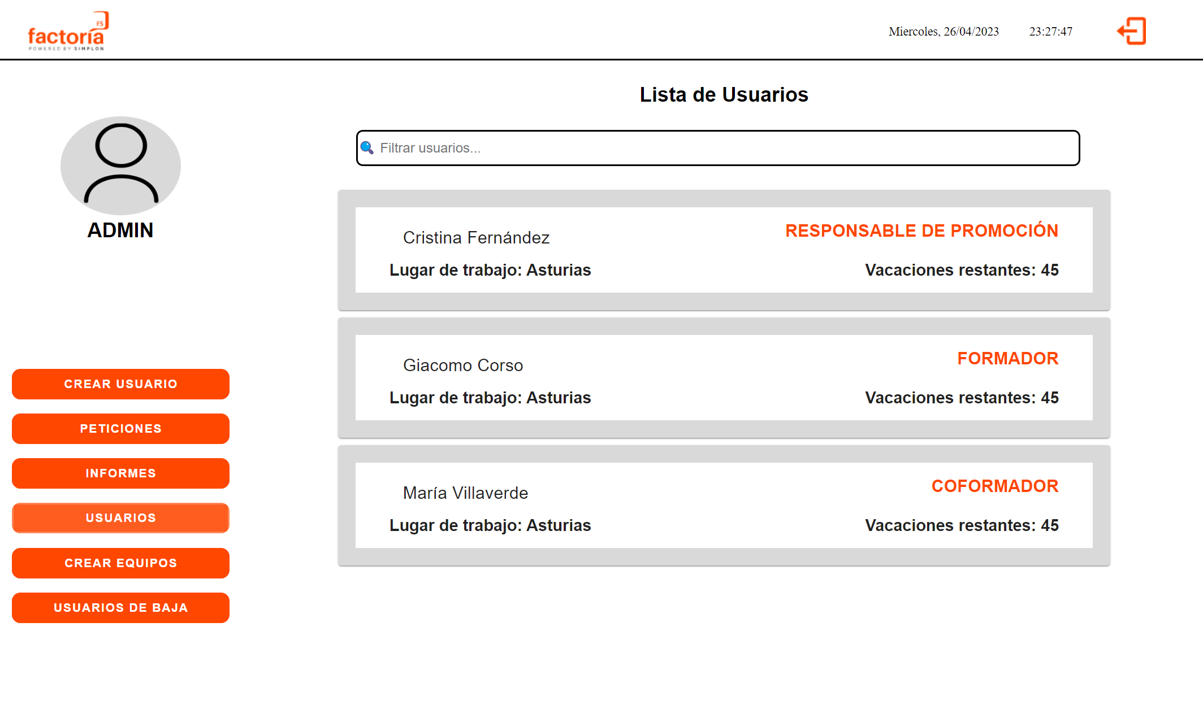The width and height of the screenshot is (1203, 705).
Task: Click the magnifying glass search icon
Action: 368,147
